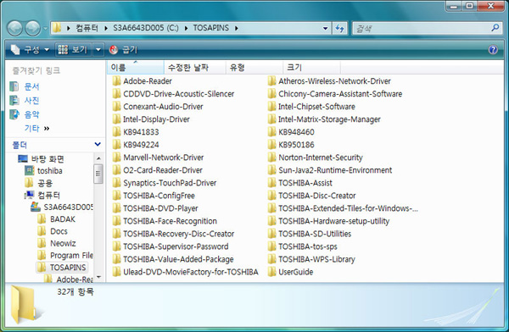This screenshot has height=332, width=509.
Task: Sort by the 유형 column header
Action: (255, 68)
